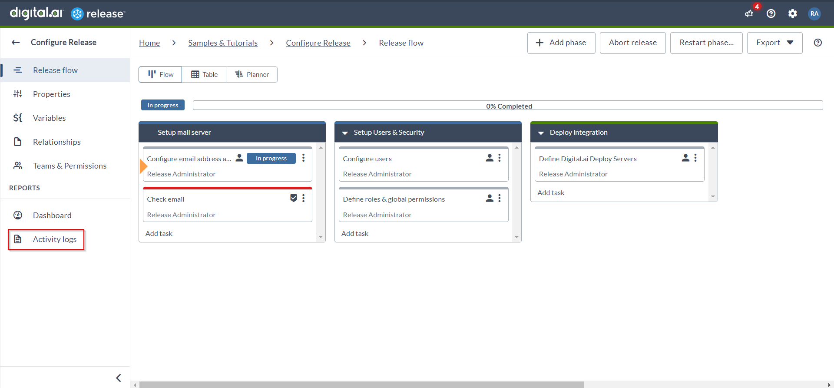
Task: Go to Samples & Tutorials breadcrumb
Action: 223,43
